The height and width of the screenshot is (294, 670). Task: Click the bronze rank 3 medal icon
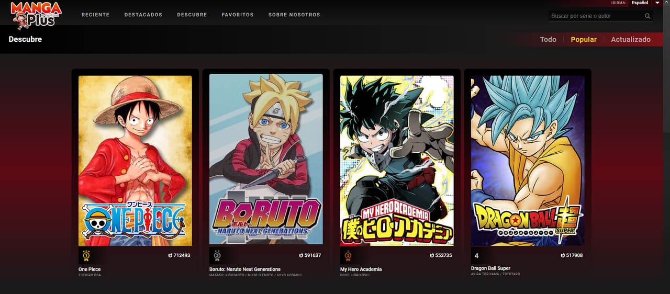[x=348, y=256]
